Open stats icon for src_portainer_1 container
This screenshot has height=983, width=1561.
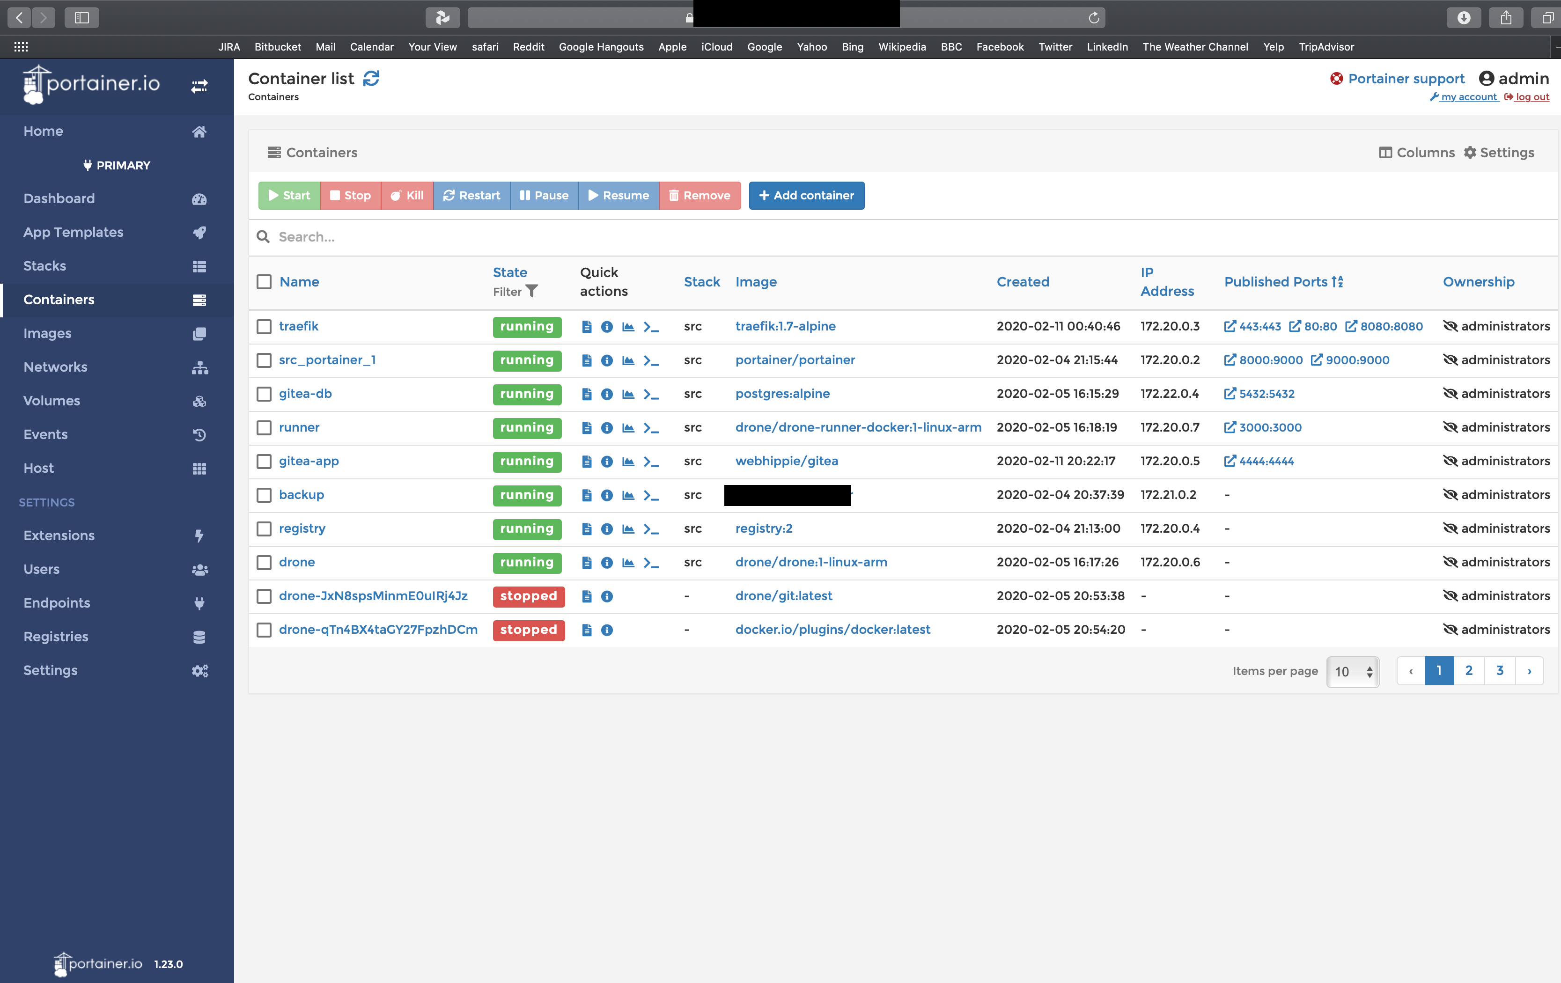tap(628, 360)
